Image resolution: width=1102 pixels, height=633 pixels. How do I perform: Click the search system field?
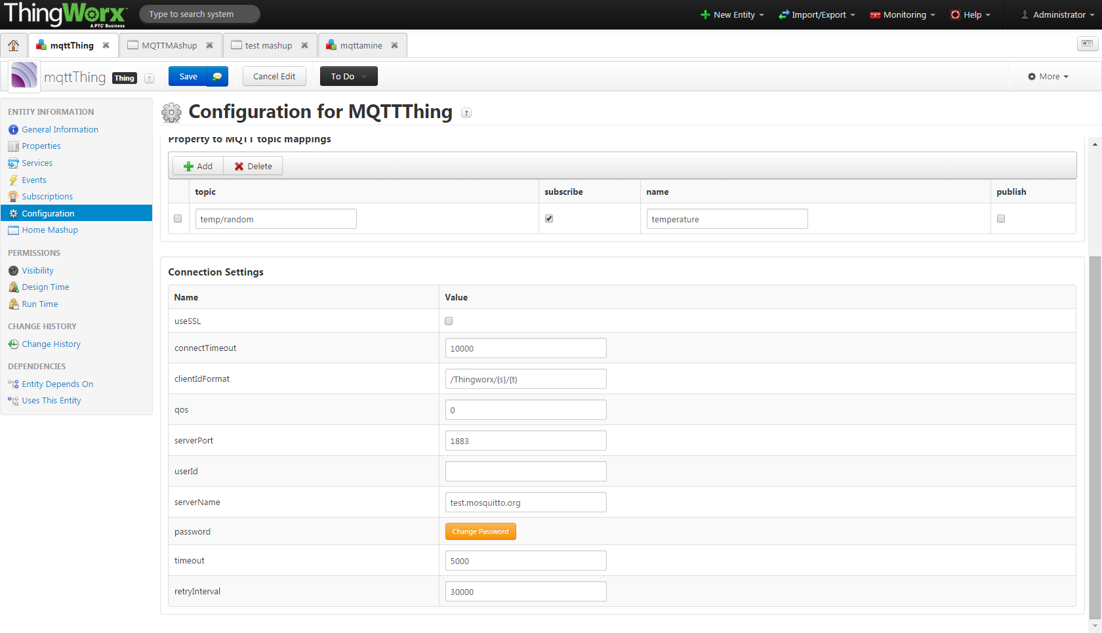[x=199, y=14]
